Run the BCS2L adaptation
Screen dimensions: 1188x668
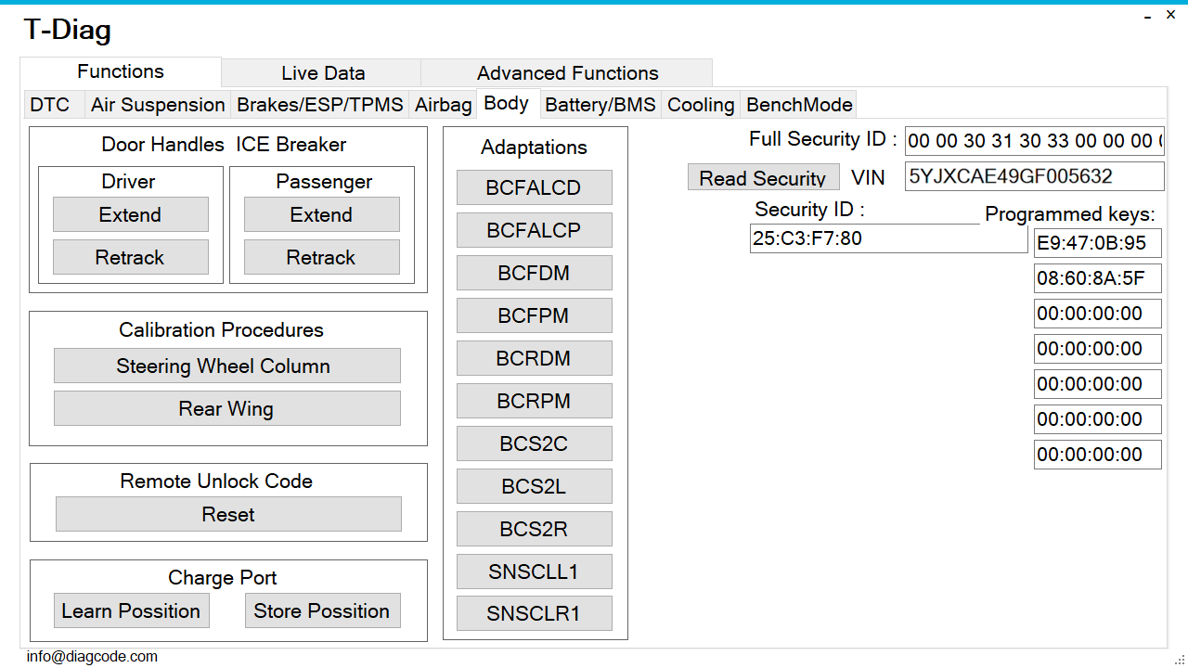coord(535,486)
